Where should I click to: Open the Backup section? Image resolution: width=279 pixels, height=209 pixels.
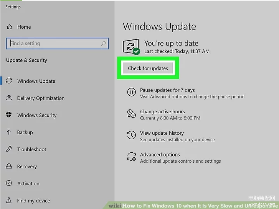tap(25, 132)
